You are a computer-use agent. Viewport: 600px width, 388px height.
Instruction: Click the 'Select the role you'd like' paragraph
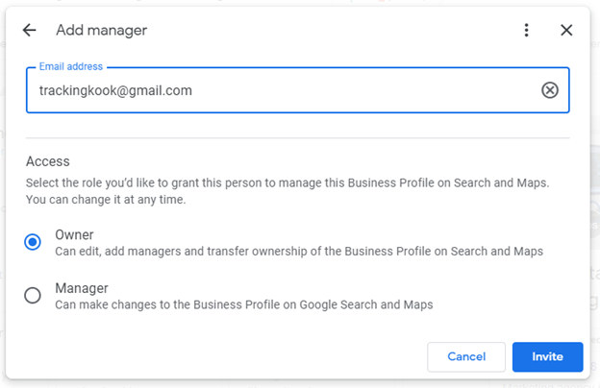click(287, 191)
